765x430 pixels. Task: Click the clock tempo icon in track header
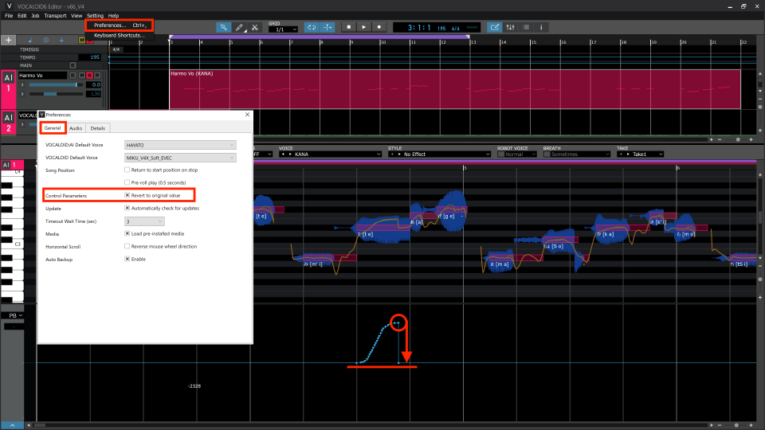[46, 40]
